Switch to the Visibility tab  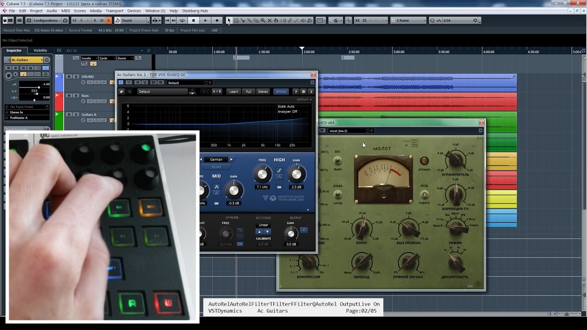[x=40, y=50]
